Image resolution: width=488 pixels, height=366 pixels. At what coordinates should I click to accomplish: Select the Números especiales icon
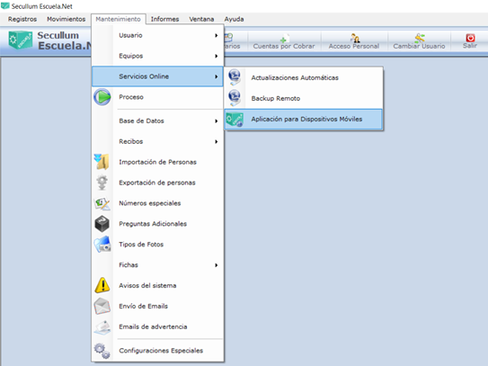(x=102, y=203)
